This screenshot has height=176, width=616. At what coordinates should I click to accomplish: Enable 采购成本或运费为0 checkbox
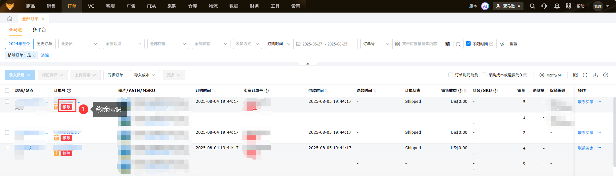point(484,75)
